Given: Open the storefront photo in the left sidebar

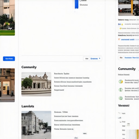Looking at the screenshot, I should click(x=7, y=85).
